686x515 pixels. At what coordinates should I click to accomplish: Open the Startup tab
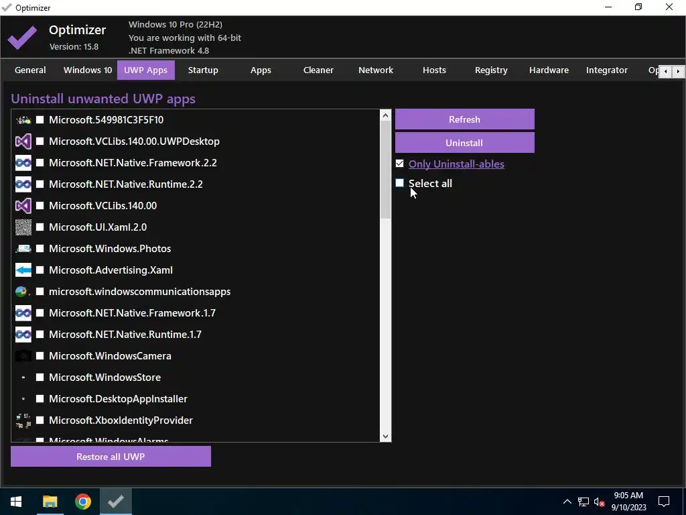[203, 70]
